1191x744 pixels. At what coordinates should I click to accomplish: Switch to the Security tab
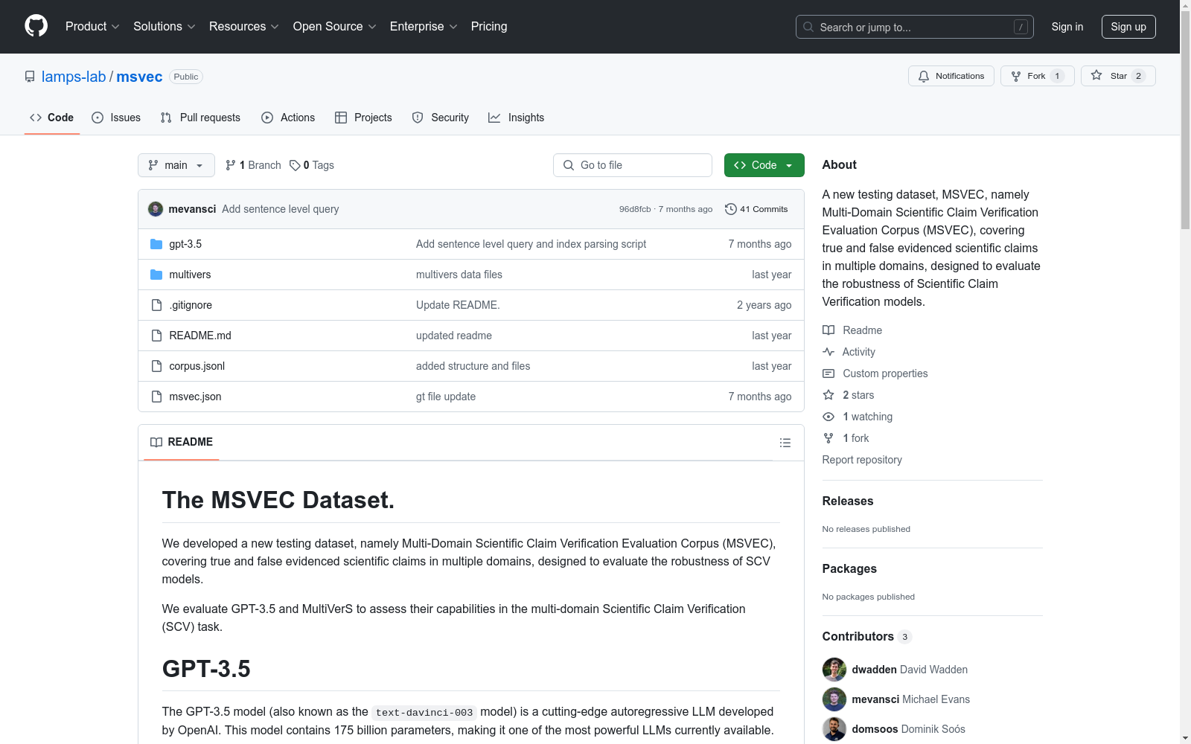[441, 118]
